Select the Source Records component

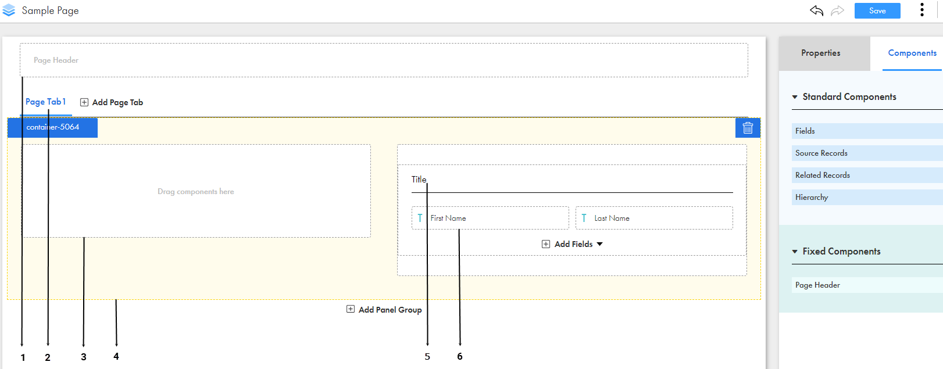867,153
